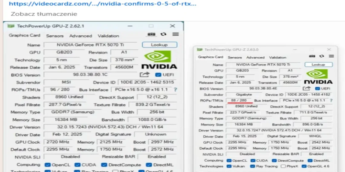Open the videocardz.com article link

tap(103, 4)
